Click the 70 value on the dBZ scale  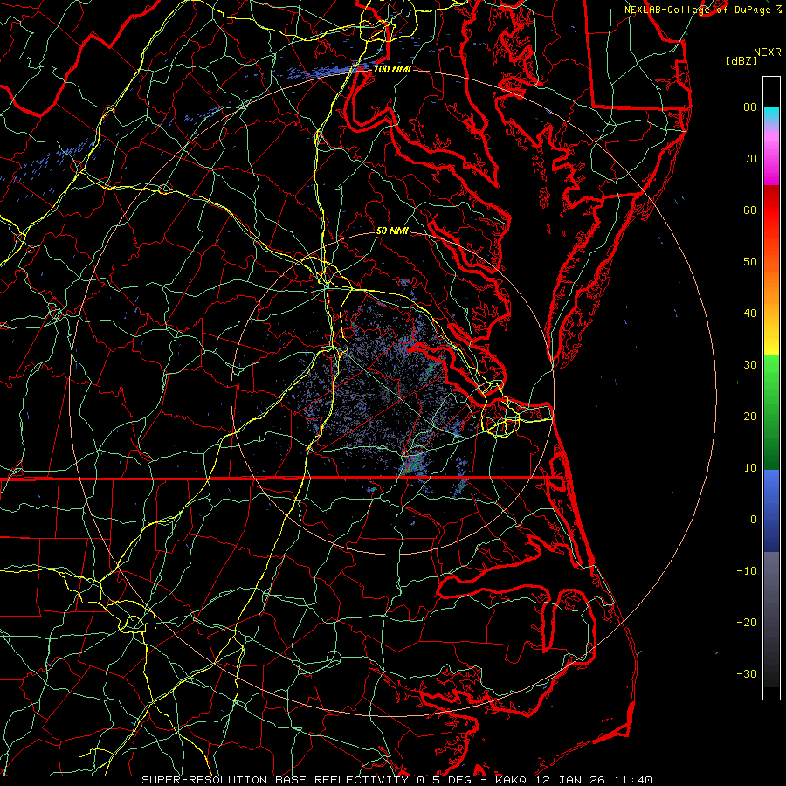[x=750, y=159]
